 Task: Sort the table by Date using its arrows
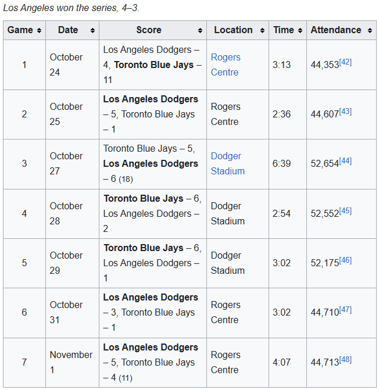92,31
